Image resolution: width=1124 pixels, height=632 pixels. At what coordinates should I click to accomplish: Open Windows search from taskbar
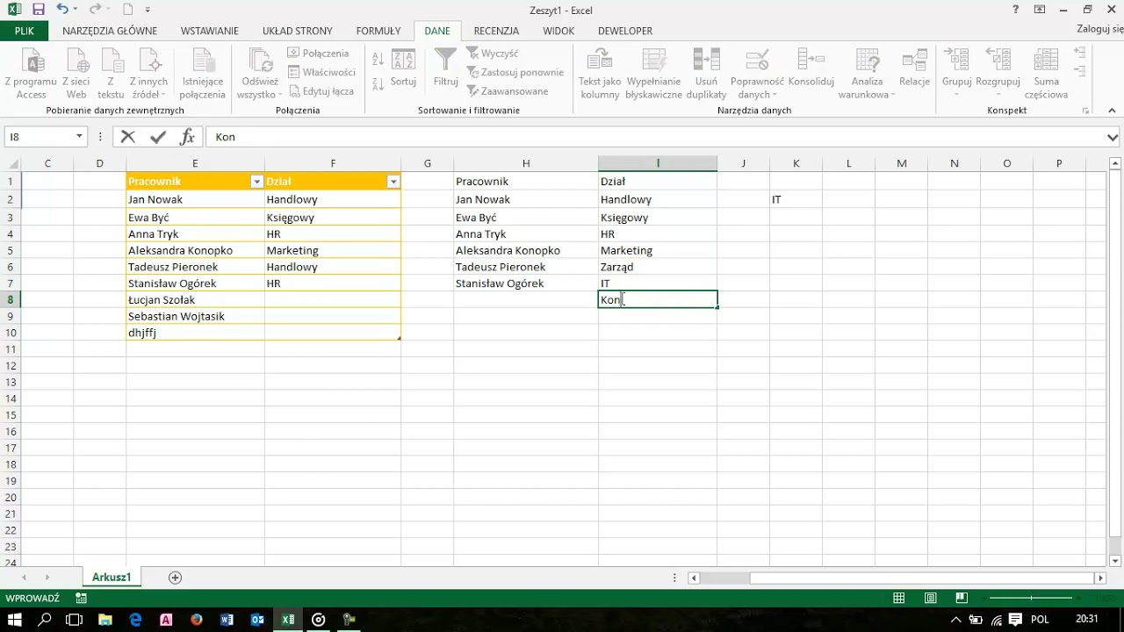pyautogui.click(x=45, y=619)
